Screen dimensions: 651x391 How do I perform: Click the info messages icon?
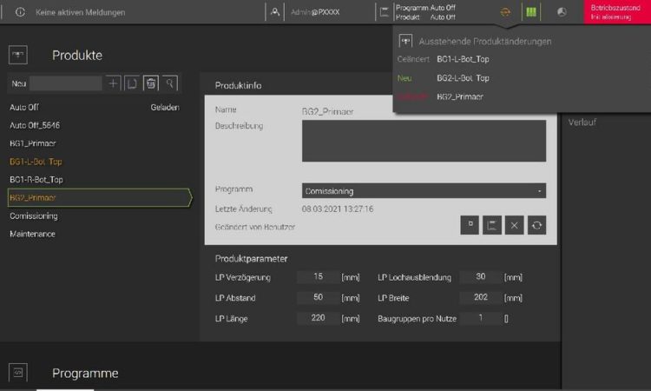click(x=20, y=12)
